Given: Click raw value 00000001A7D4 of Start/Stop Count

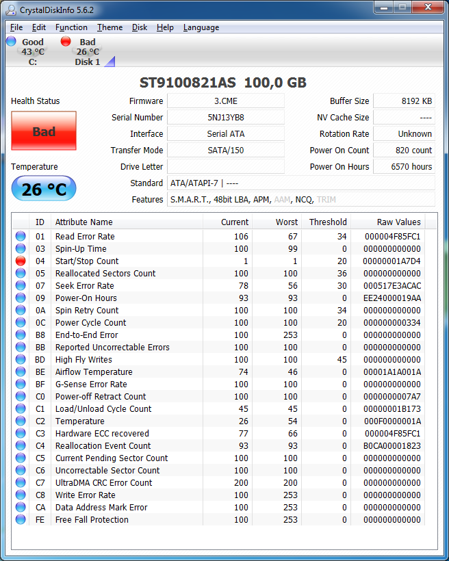Looking at the screenshot, I should point(392,261).
